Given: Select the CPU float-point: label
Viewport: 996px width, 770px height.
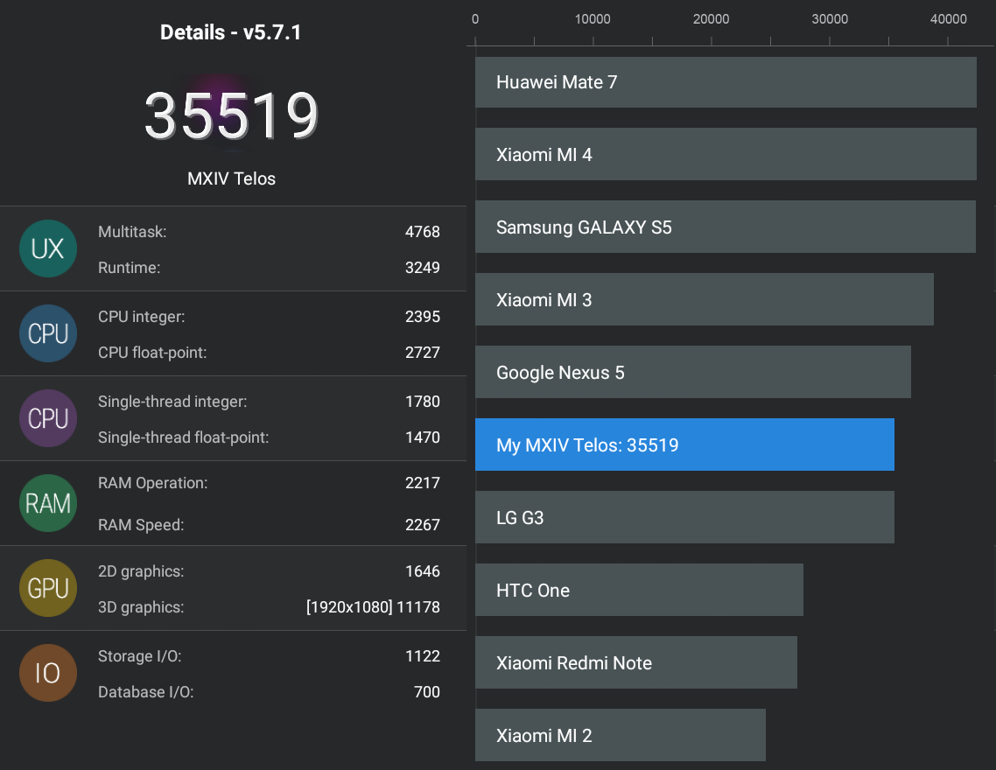Looking at the screenshot, I should pyautogui.click(x=152, y=353).
